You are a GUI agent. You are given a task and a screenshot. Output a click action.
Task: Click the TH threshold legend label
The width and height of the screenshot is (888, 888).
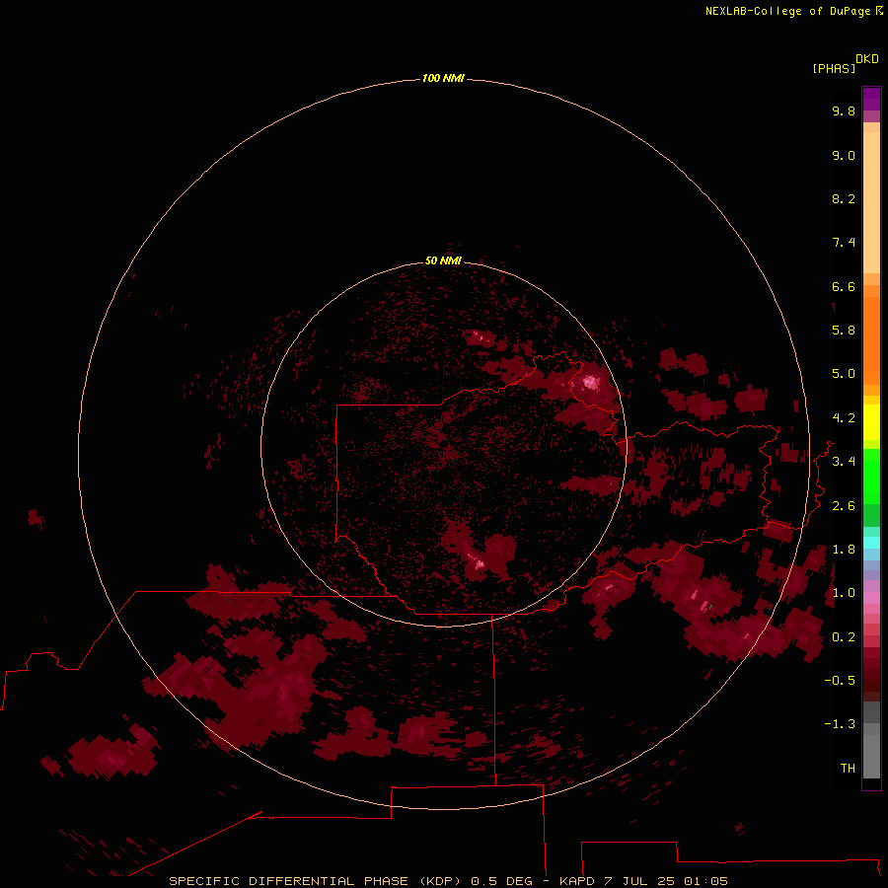(848, 769)
